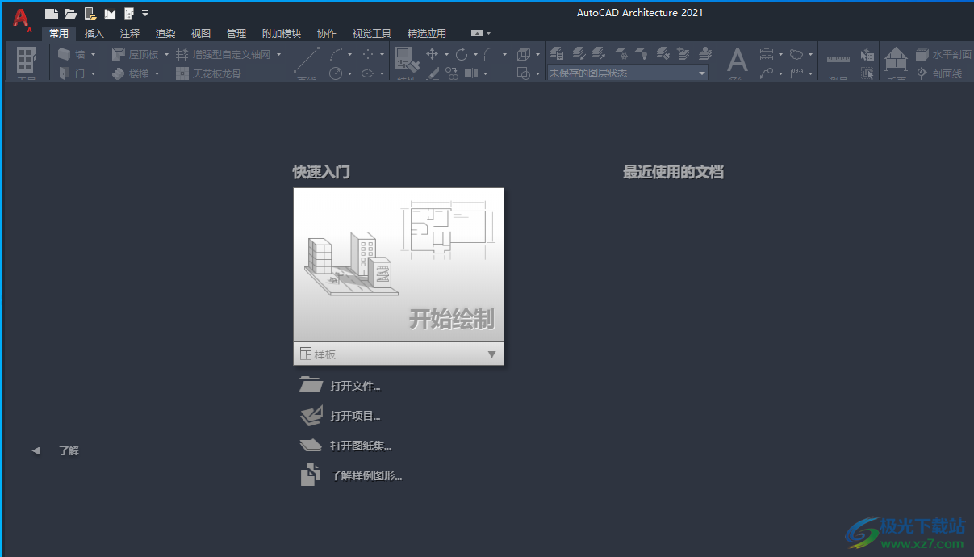Open the Customize Quick Access Toolbar arrow
The height and width of the screenshot is (557, 974).
(145, 13)
